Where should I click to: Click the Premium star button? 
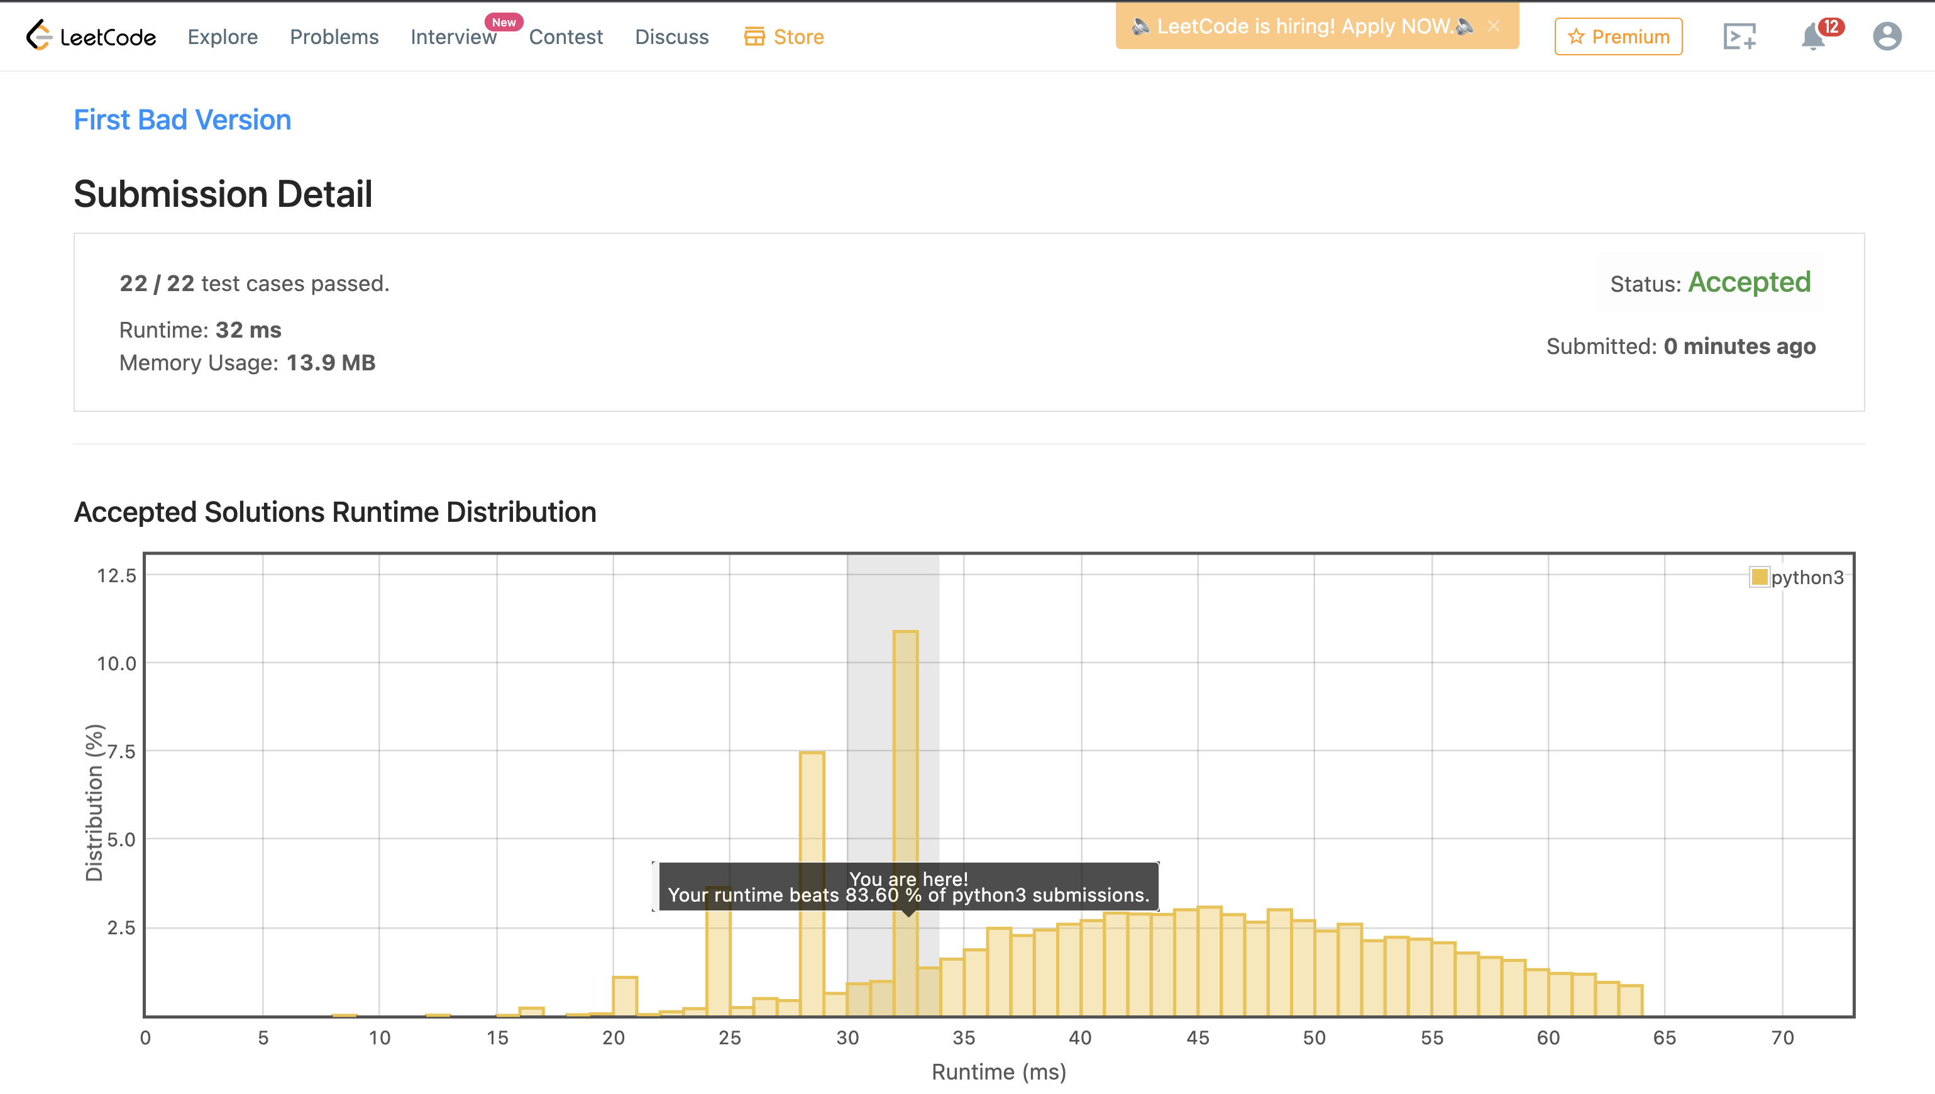tap(1618, 36)
